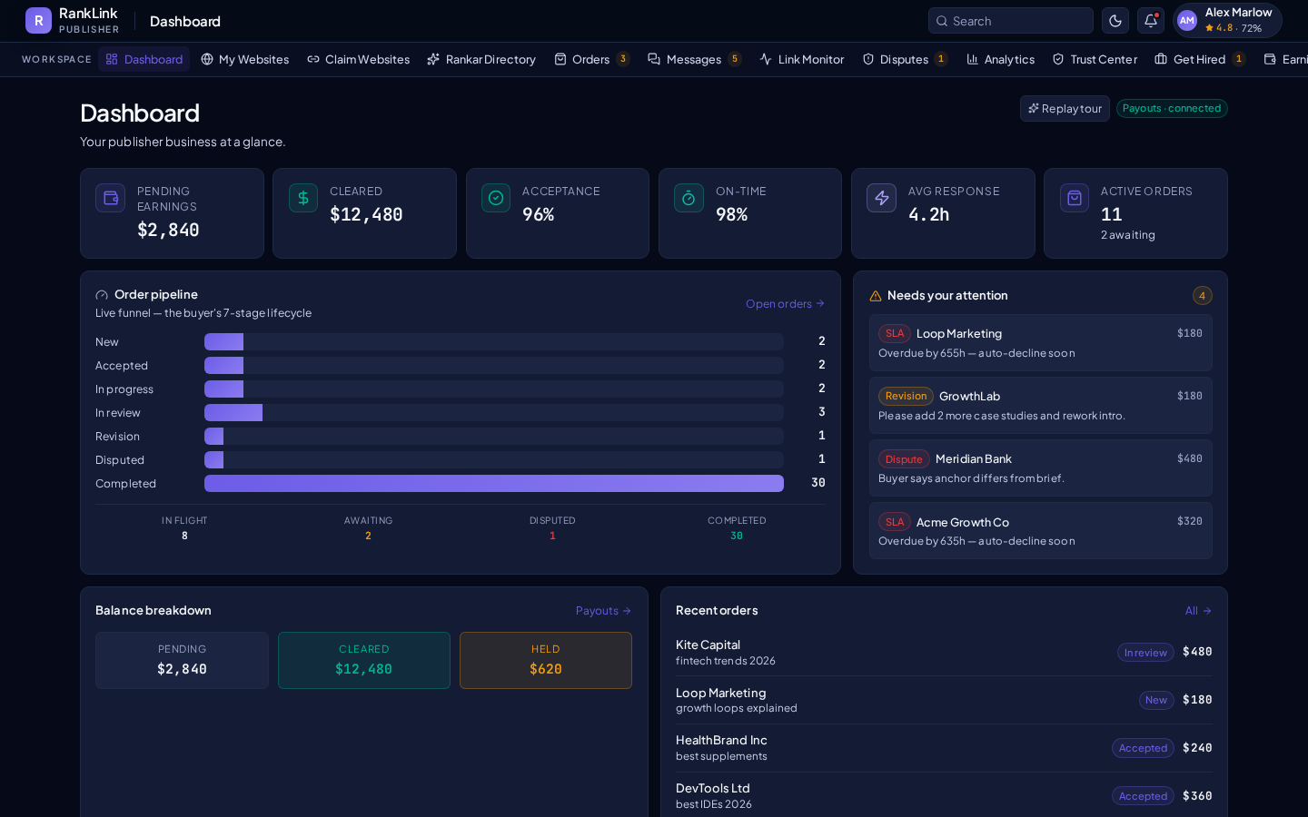The image size is (1308, 817).
Task: Toggle dark mode moon icon
Action: point(1115,20)
